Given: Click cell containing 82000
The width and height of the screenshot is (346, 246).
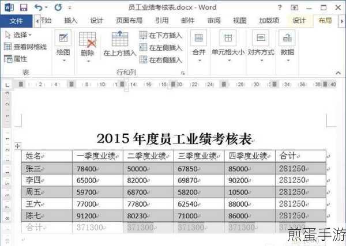Looking at the screenshot, I should [x=148, y=180].
